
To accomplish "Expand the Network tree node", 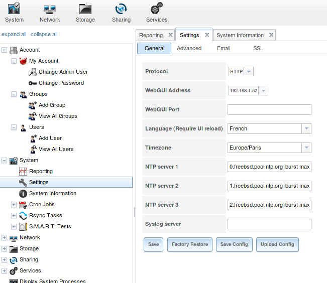I will 4,238.
